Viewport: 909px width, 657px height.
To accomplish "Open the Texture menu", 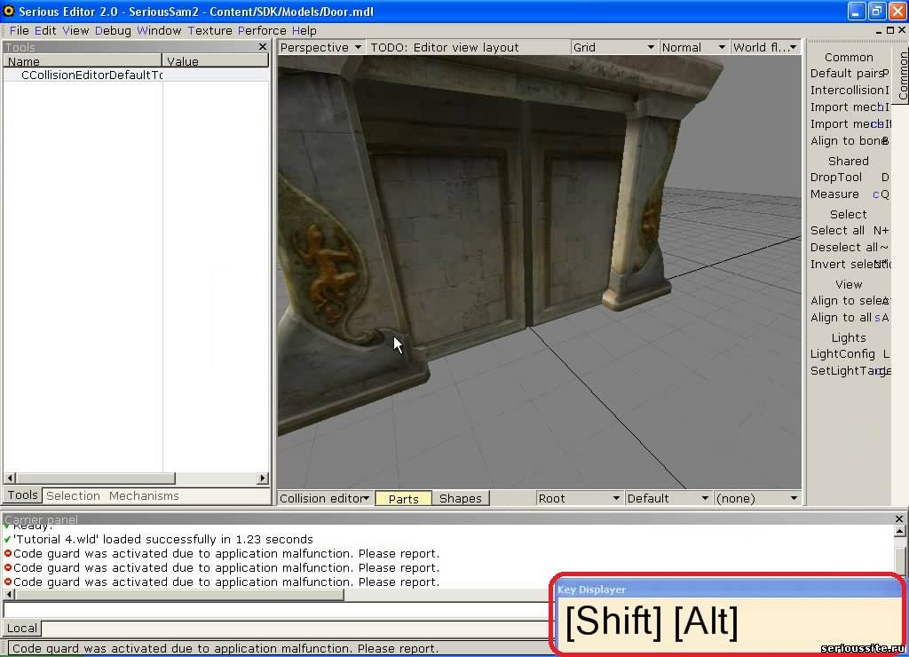I will tap(209, 31).
